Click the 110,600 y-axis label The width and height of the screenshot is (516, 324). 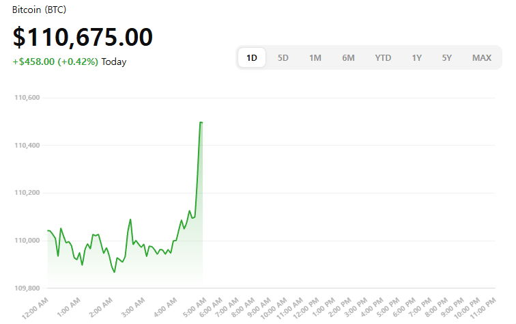[x=27, y=98]
